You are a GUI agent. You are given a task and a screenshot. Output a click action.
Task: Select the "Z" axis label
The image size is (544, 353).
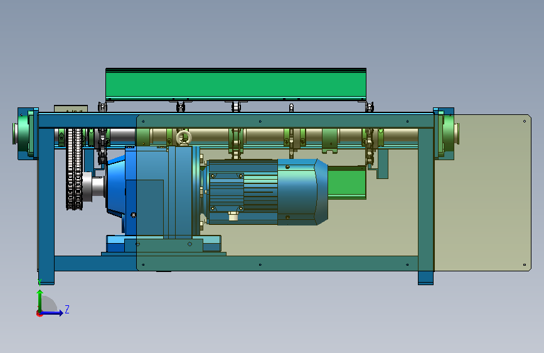[x=67, y=309]
